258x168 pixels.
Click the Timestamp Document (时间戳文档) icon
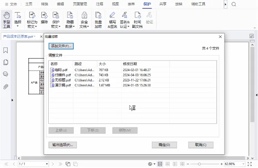coord(138,20)
